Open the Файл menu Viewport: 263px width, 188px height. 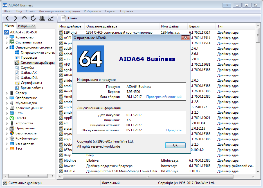pyautogui.click(x=8, y=11)
